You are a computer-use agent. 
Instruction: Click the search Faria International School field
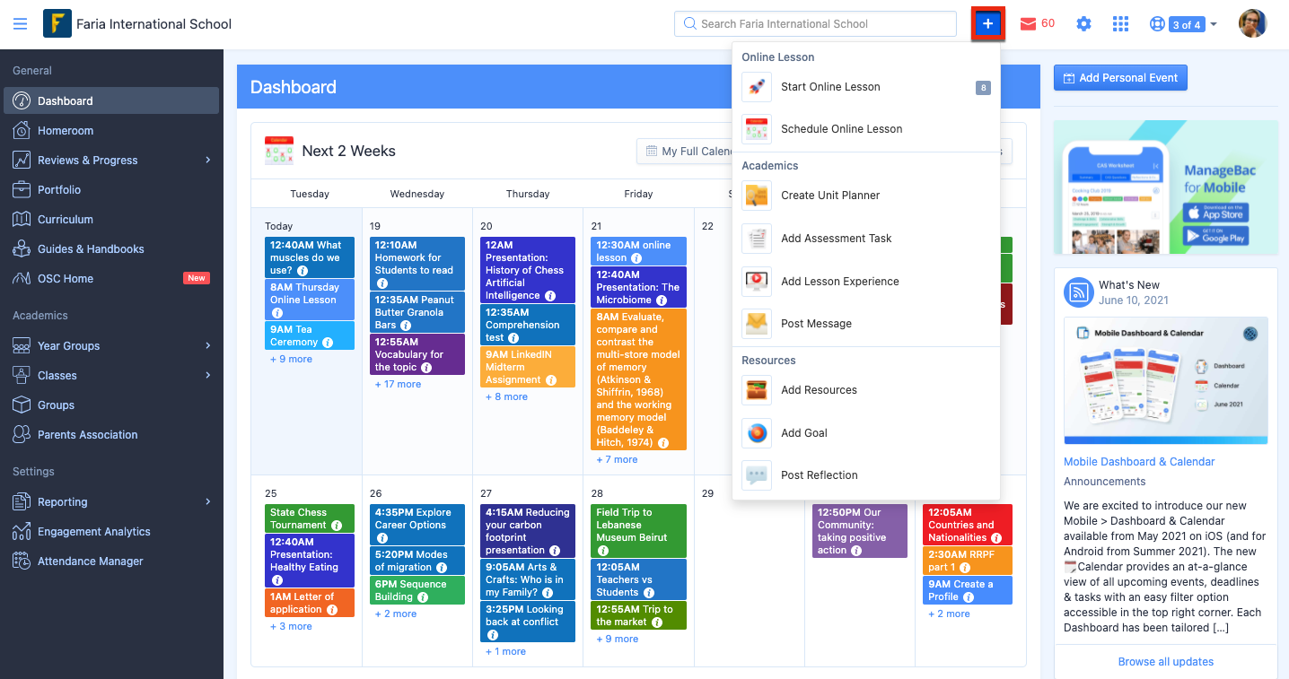(815, 23)
